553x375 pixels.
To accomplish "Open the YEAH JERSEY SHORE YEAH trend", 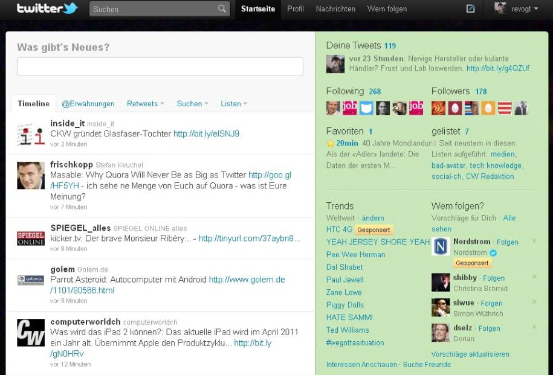I will click(x=378, y=242).
